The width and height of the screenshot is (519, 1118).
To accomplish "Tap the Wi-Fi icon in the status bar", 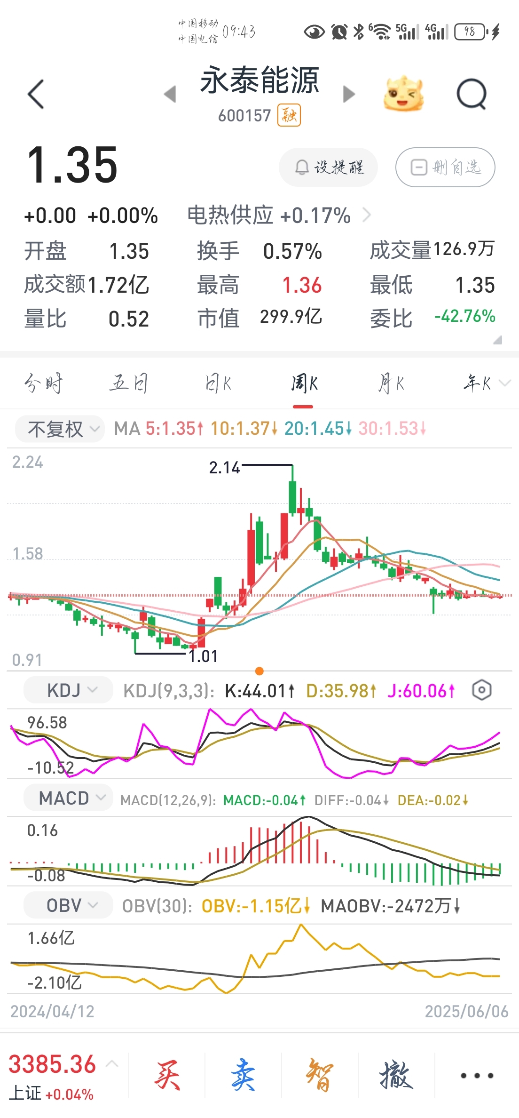I will pos(380,32).
